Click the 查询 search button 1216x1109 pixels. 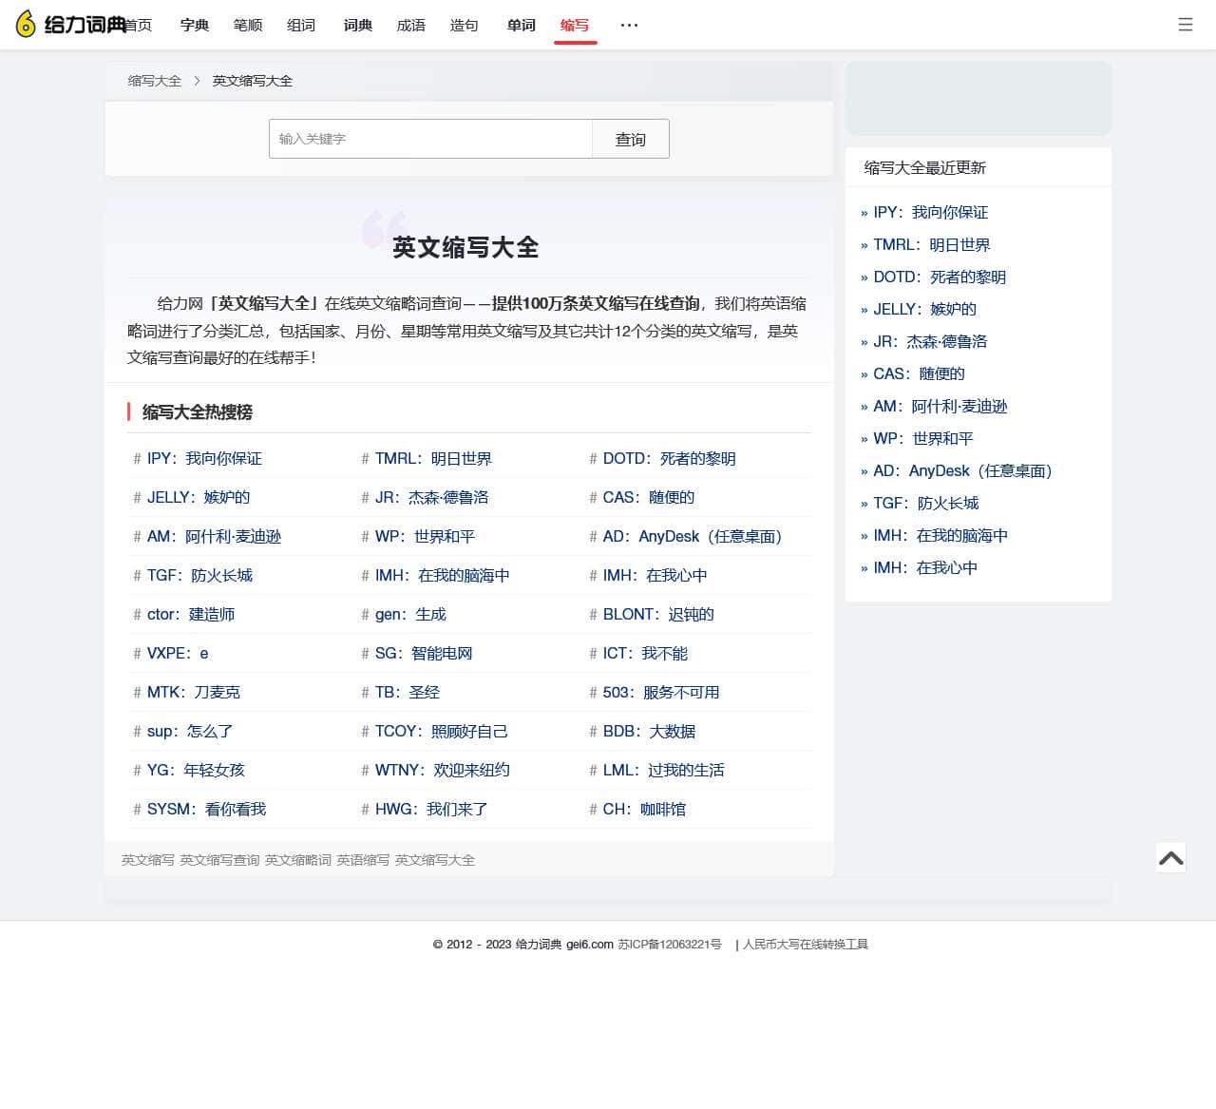(630, 140)
